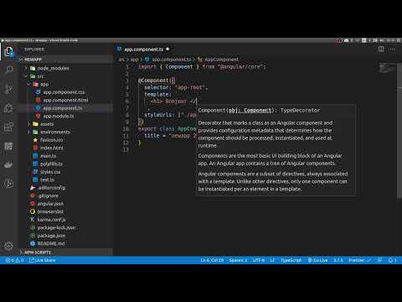Click the Go Live status bar button
Screen dimensions: 402x302
(x=317, y=260)
